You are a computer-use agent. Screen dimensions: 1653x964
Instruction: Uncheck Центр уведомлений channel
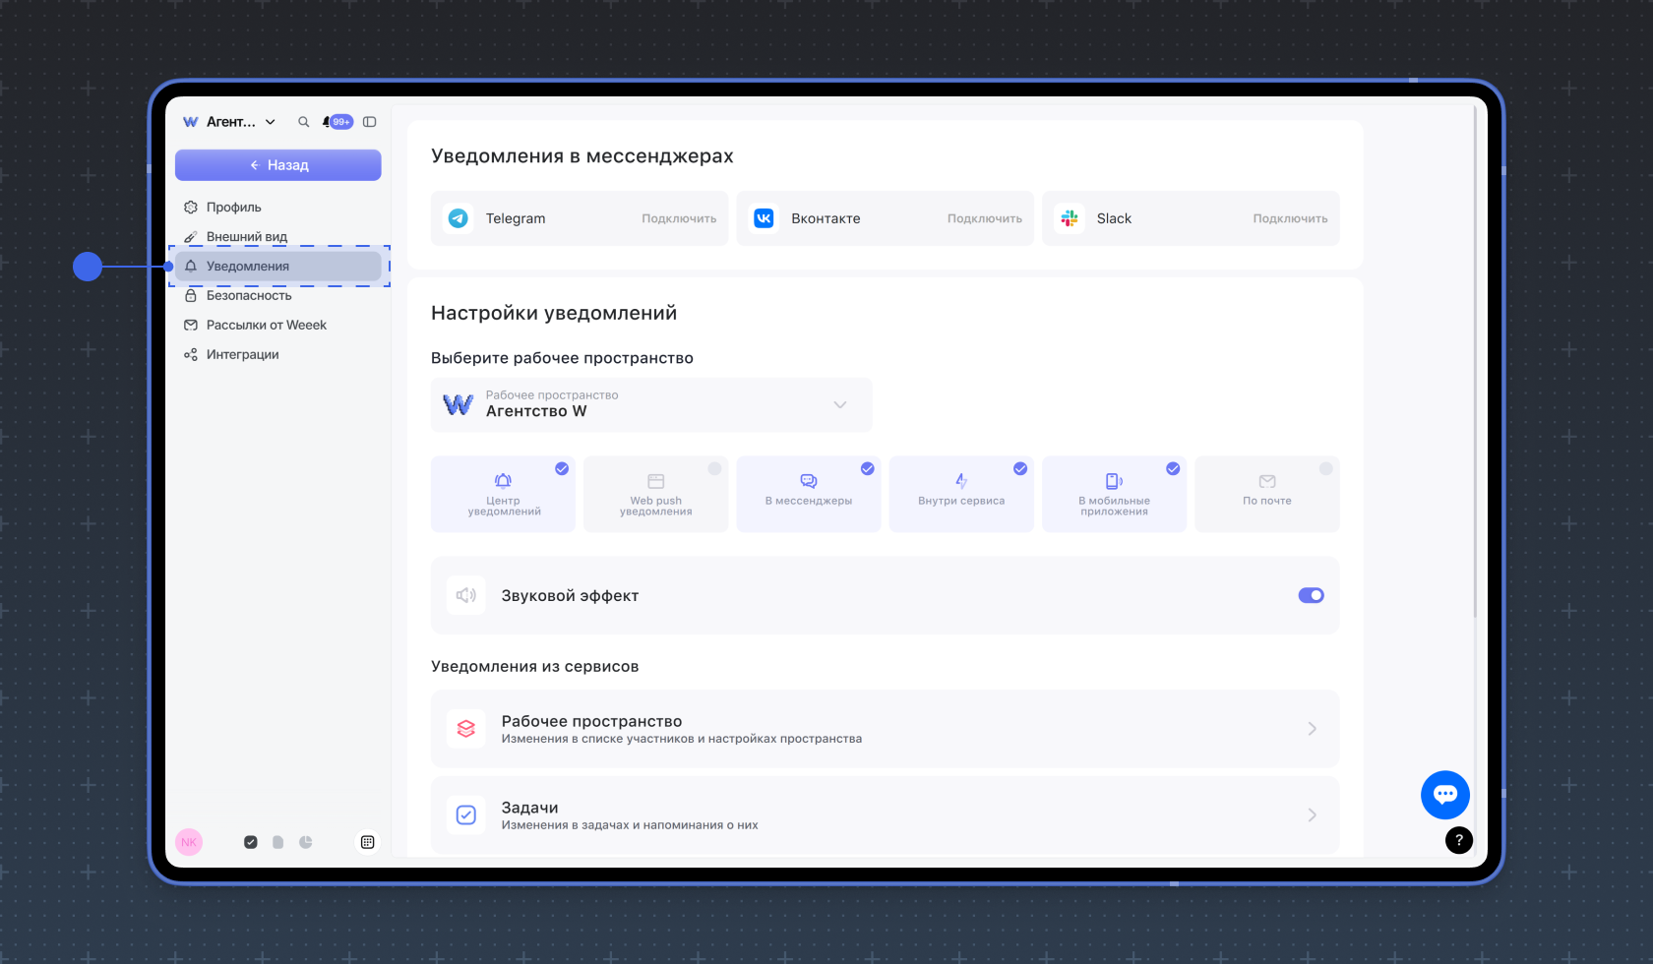pos(503,494)
